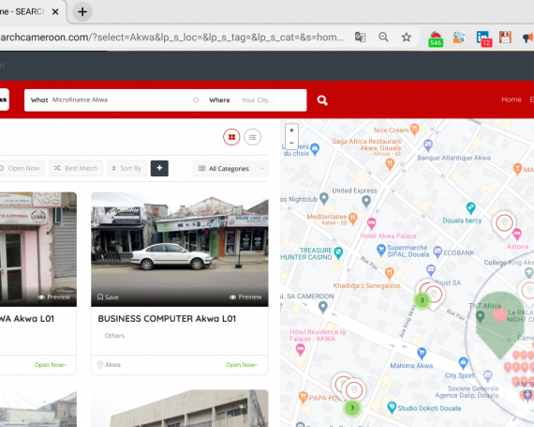
Task: Zoom out on the map
Action: click(x=291, y=143)
